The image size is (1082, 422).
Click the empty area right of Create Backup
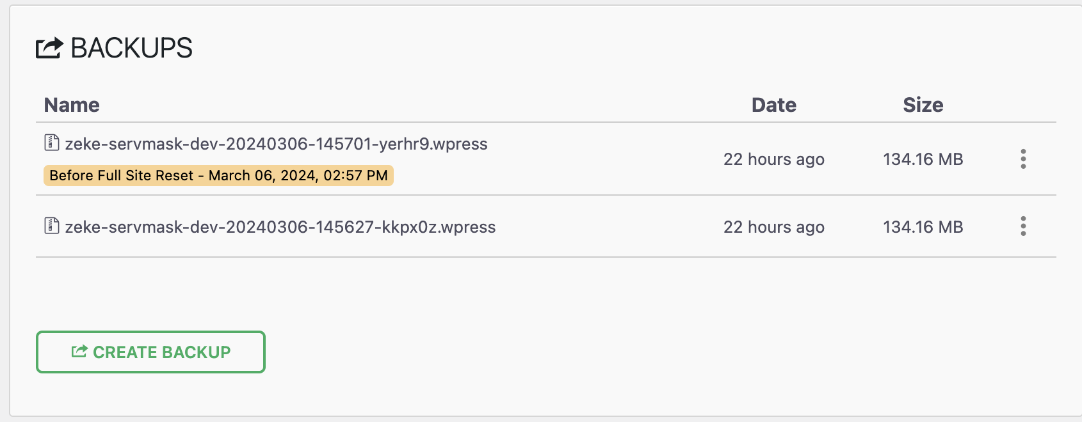[x=576, y=352]
